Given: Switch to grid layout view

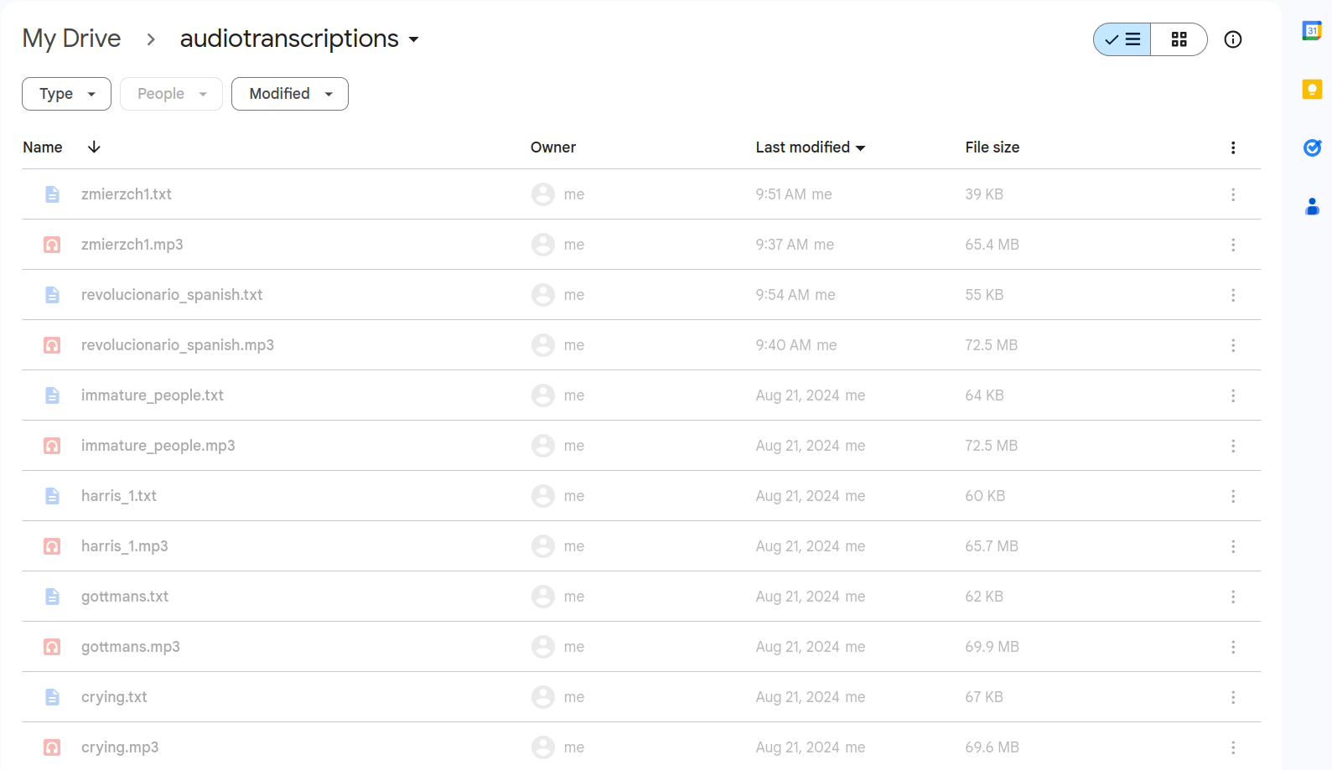Looking at the screenshot, I should tap(1179, 39).
